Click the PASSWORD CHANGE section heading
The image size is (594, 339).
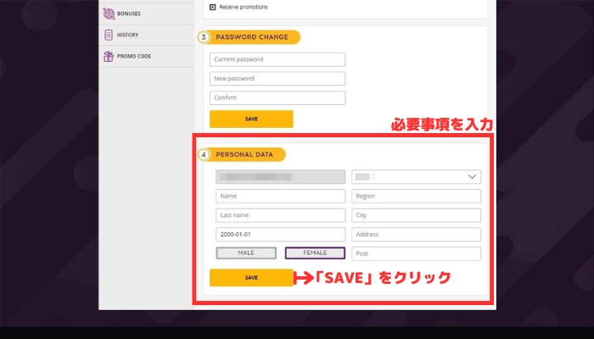(x=252, y=37)
